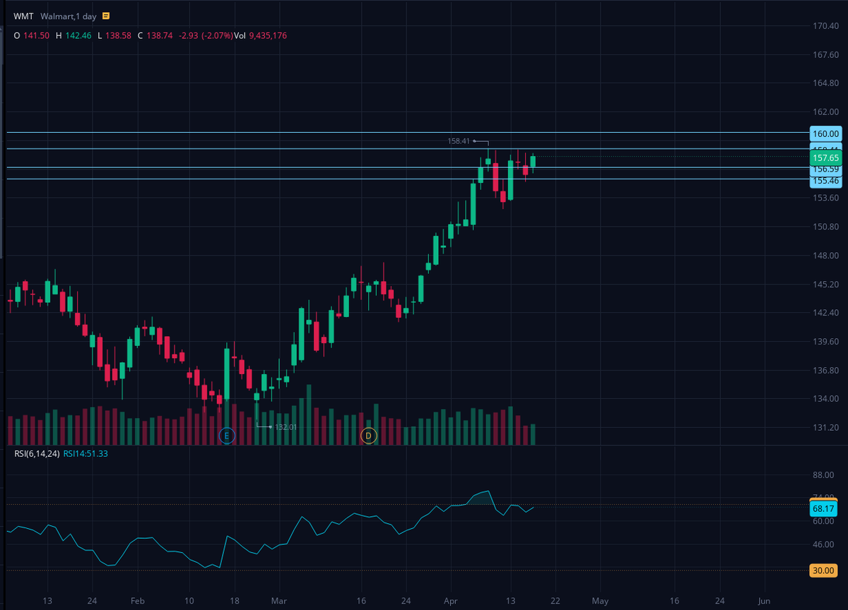Select the green 157.65 current price label

point(825,158)
